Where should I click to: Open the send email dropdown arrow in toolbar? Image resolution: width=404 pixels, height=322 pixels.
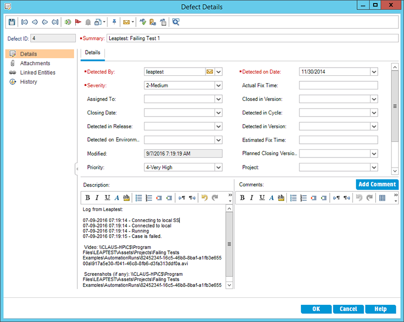click(133, 22)
